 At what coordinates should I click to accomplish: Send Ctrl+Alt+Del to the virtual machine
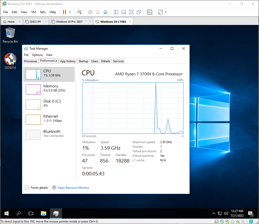tap(79, 12)
